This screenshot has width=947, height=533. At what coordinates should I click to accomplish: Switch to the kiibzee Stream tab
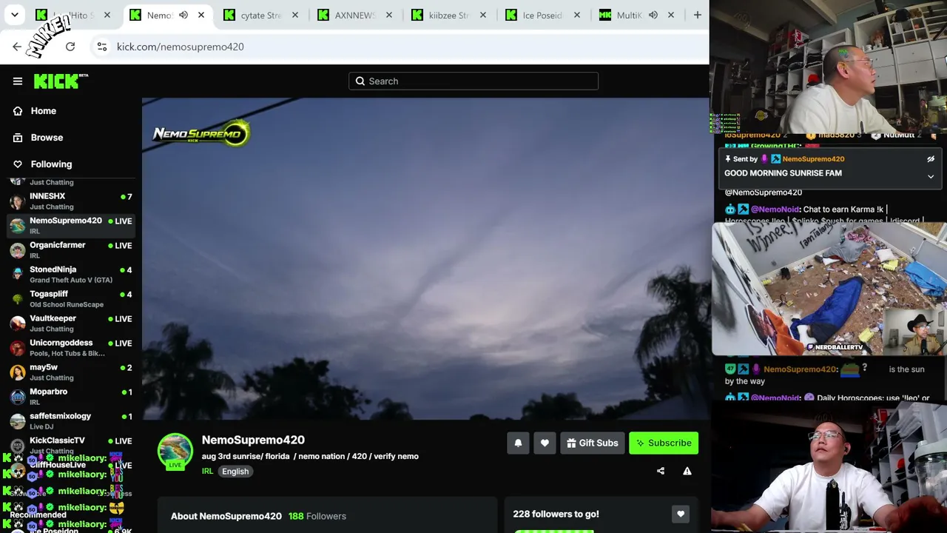click(x=449, y=15)
